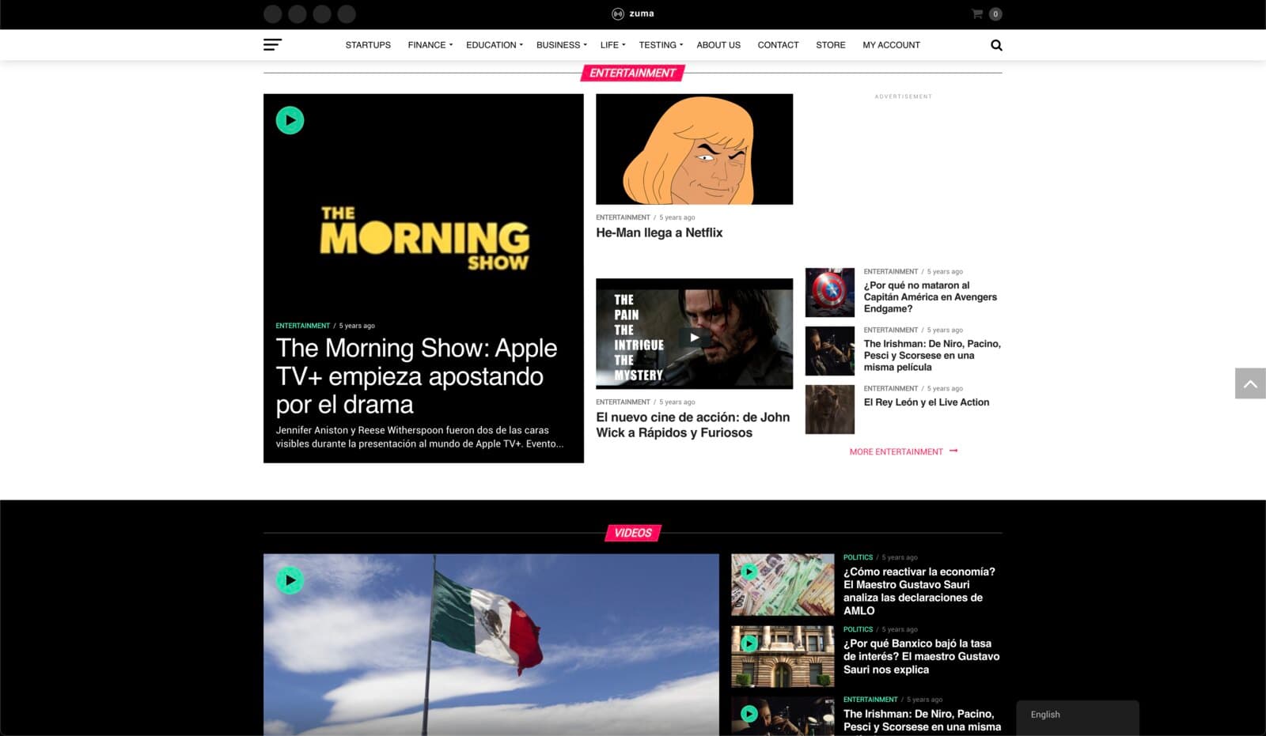Open The Morning Show article headline
Image resolution: width=1266 pixels, height=736 pixels.
417,376
